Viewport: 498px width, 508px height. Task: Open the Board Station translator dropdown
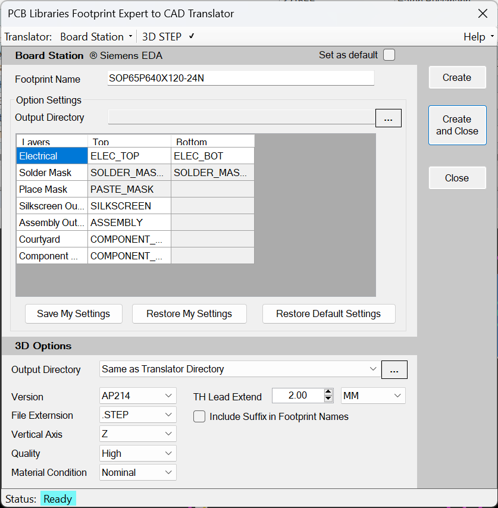96,37
